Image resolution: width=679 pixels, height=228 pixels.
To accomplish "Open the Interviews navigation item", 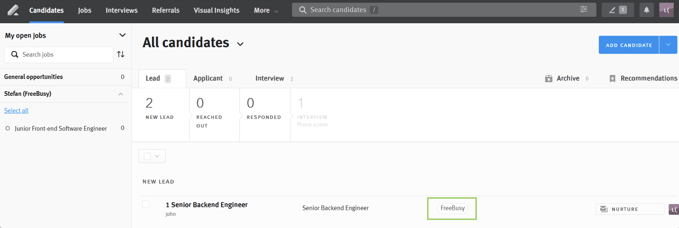I will (121, 10).
